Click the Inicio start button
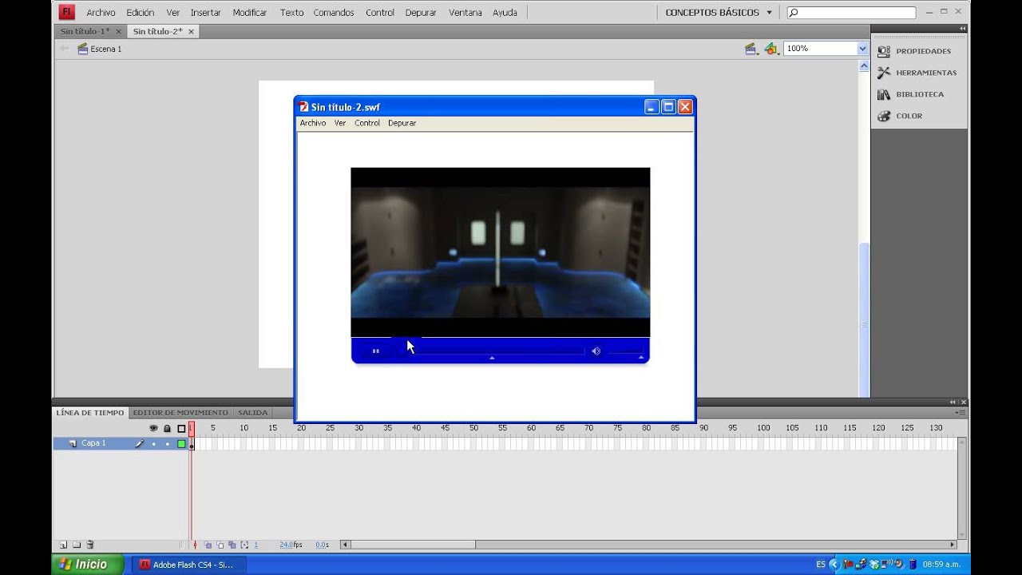The image size is (1022, 575). pos(87,564)
